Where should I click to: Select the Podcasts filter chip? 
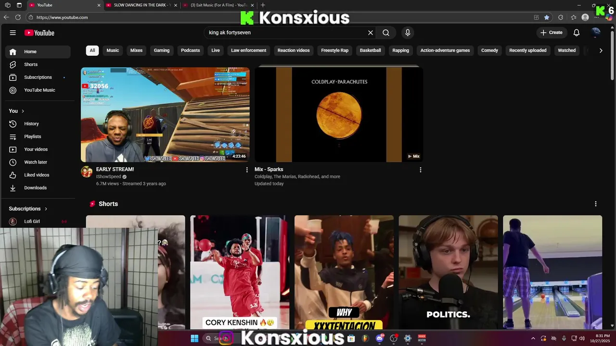[x=191, y=50]
